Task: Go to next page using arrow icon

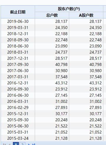Action: point(29,144)
